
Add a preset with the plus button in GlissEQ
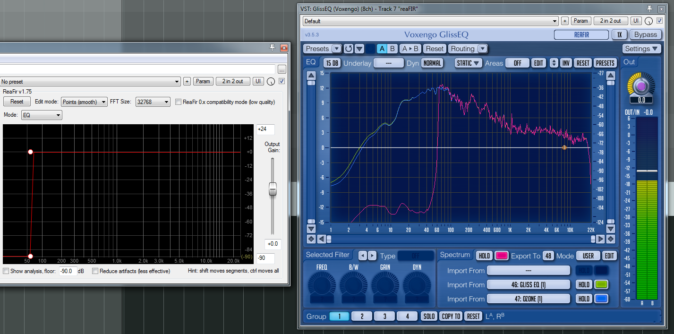point(565,21)
